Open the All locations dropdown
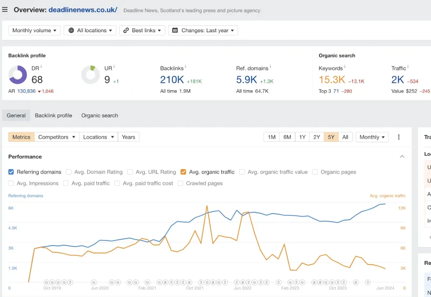This screenshot has height=297, width=431. click(x=90, y=31)
